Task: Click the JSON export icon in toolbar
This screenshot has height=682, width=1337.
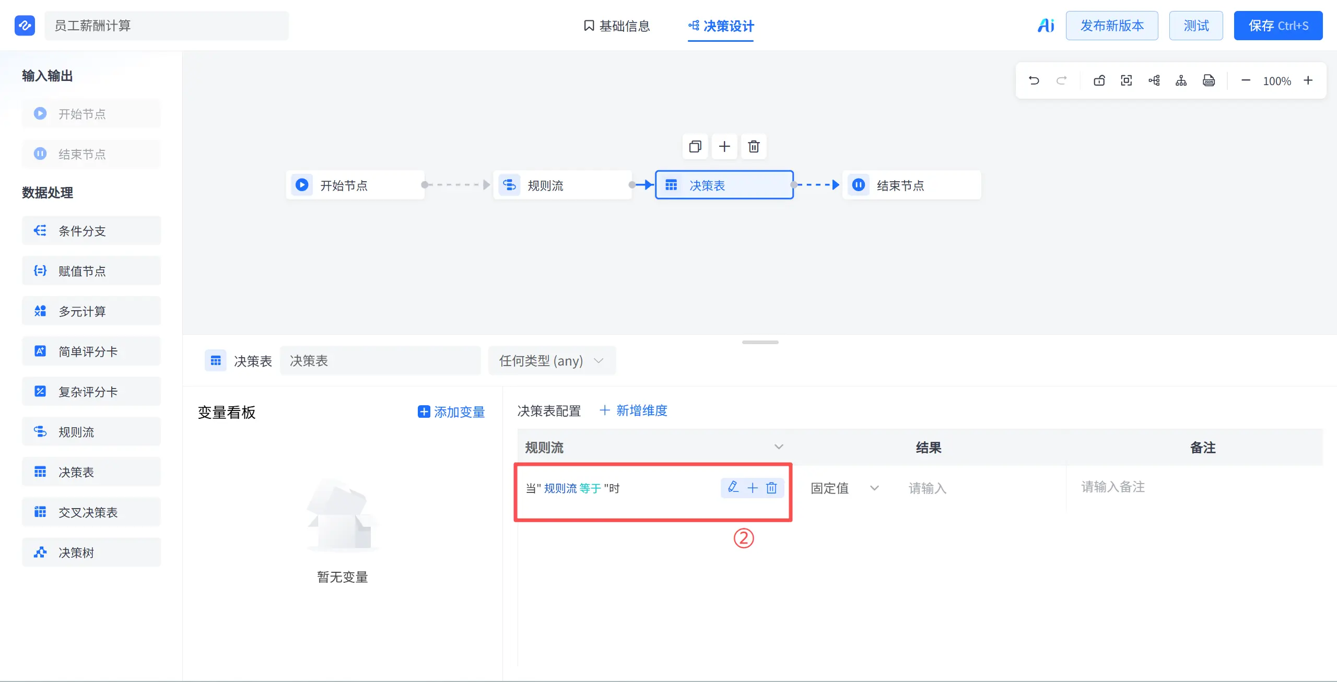Action: [1209, 80]
